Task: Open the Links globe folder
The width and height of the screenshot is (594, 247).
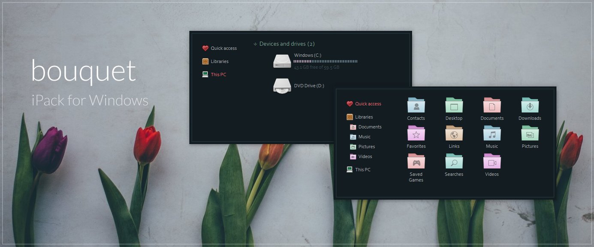Action: coord(454,134)
